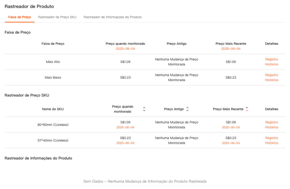Image resolution: width=290 pixels, height=189 pixels.
Task: Select the 80*80mm (Coreless) SKU name
Action: [53, 125]
